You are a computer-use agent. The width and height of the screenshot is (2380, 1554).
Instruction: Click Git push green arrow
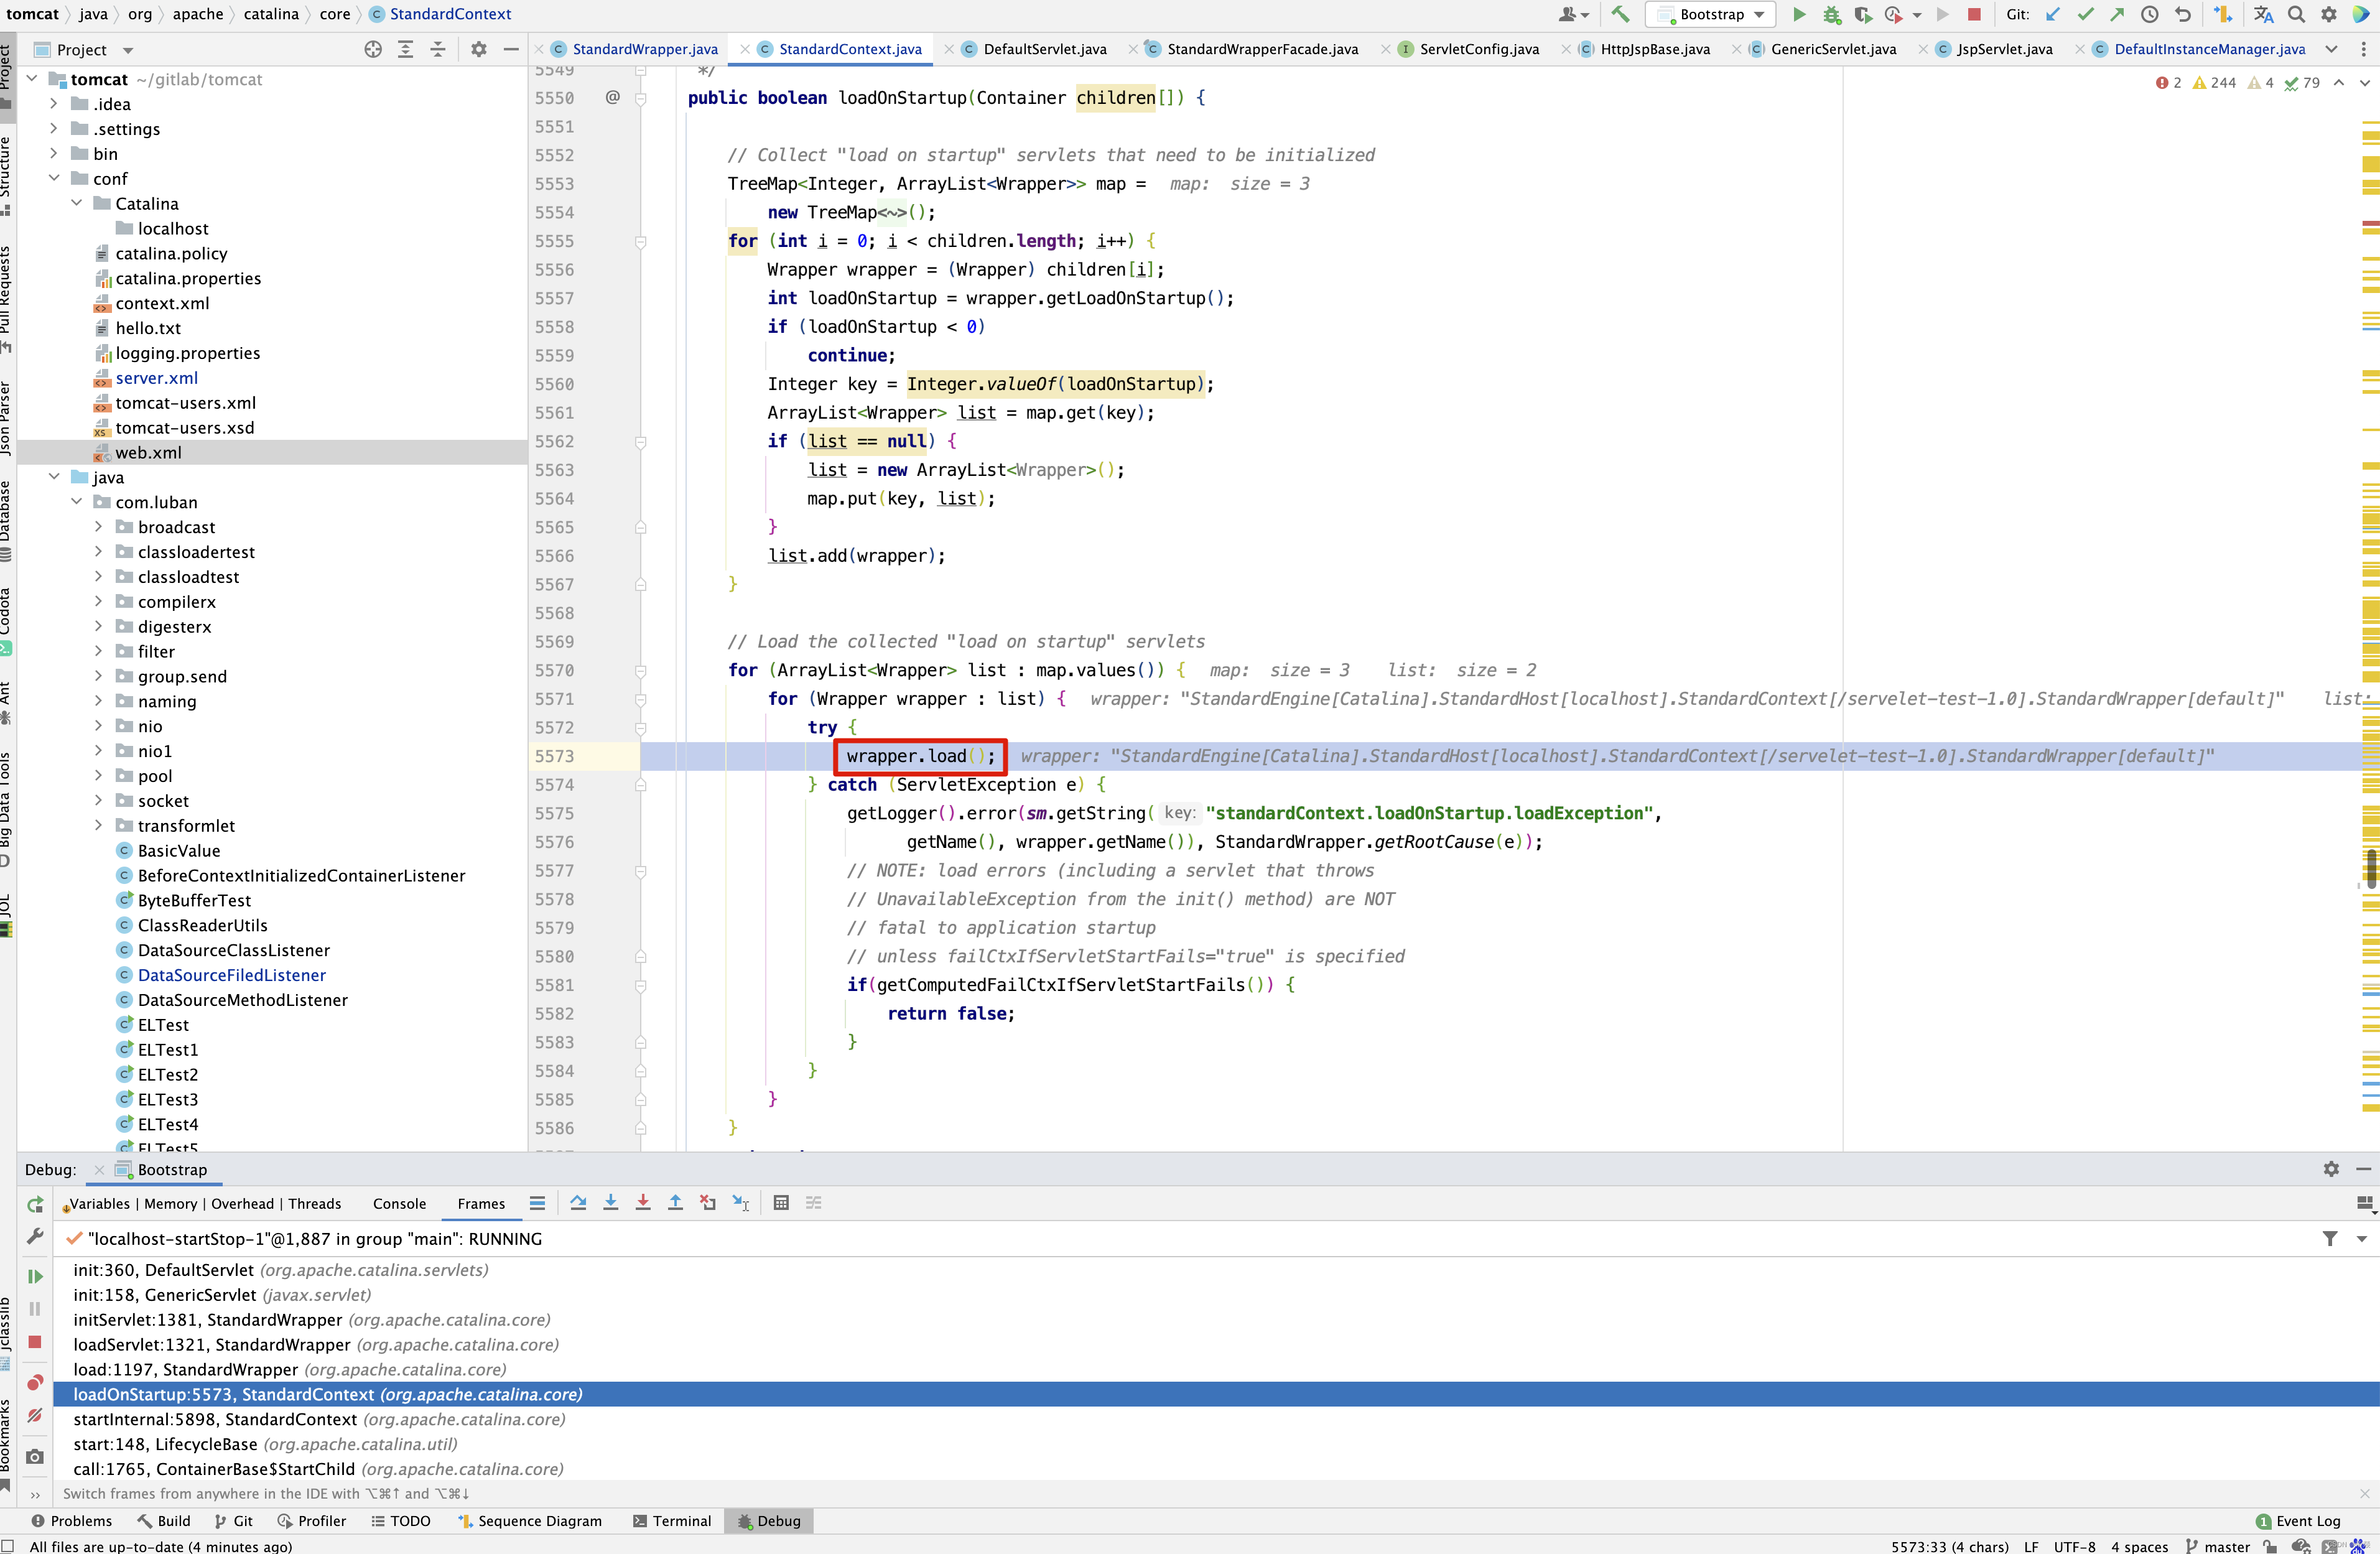[x=2117, y=14]
